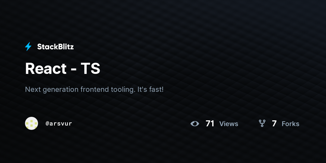The image size is (326, 163).
Task: Click the @arsvur username
Action: 59,124
